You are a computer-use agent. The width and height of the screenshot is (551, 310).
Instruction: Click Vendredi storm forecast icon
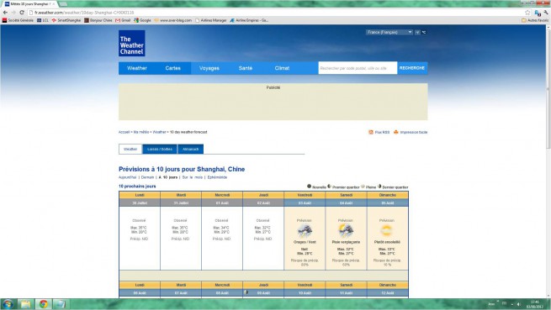coord(305,231)
